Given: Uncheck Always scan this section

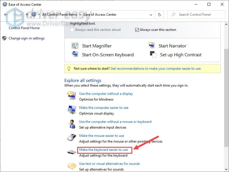Looking at the screenshot, I should point(137,30).
